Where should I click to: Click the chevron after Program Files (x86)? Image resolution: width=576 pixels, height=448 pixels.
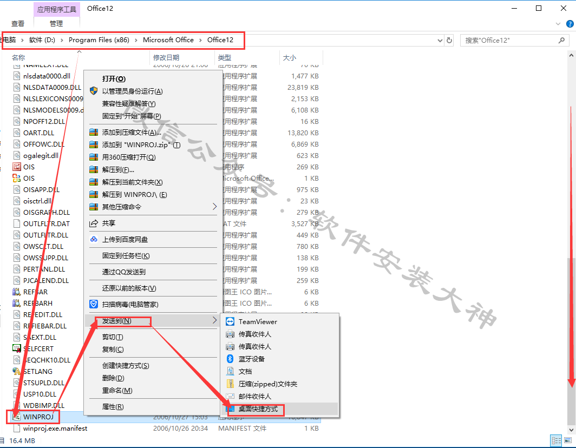pyautogui.click(x=135, y=40)
